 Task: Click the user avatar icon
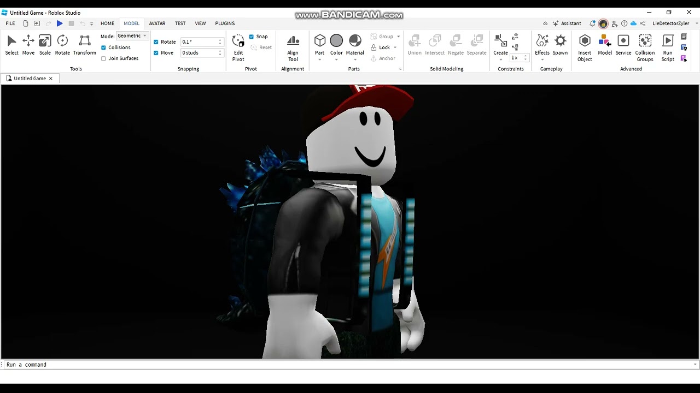[x=603, y=23]
